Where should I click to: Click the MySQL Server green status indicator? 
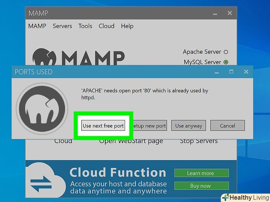click(x=226, y=62)
